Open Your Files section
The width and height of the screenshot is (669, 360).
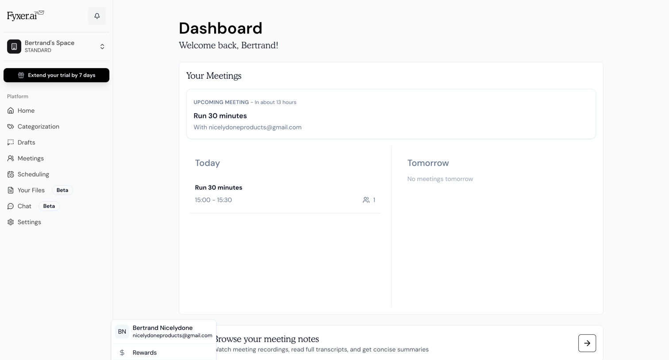point(56,190)
